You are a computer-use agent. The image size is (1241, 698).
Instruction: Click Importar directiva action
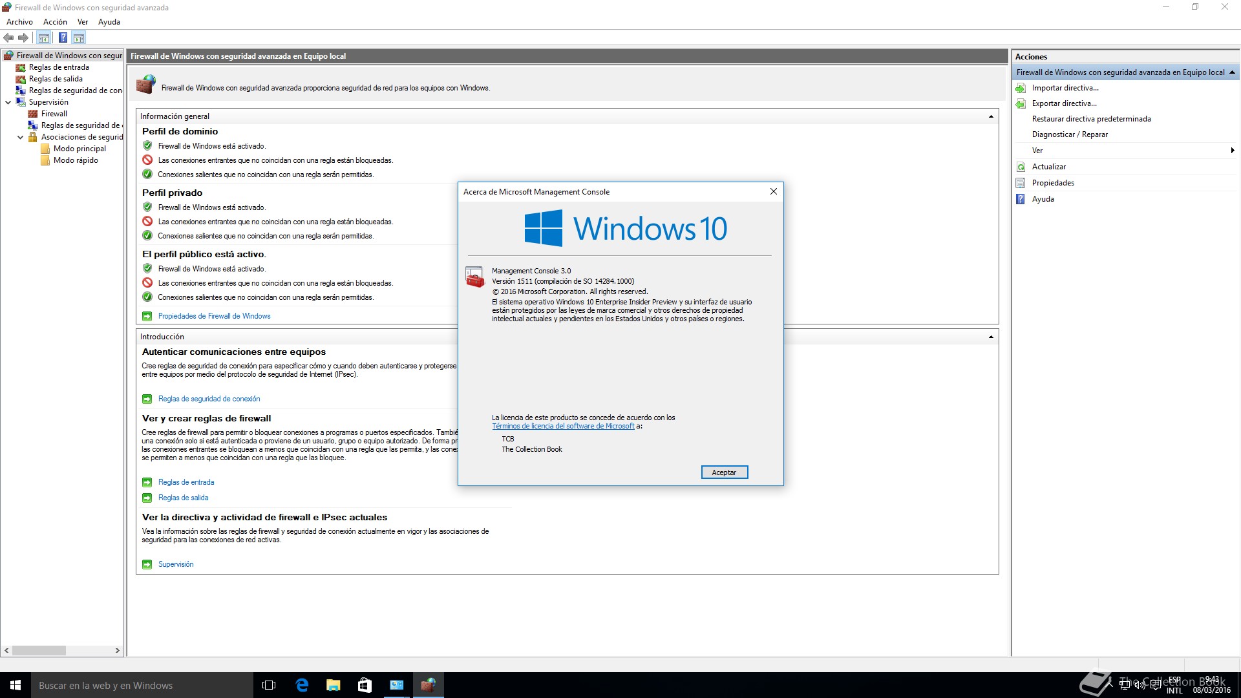click(1065, 88)
